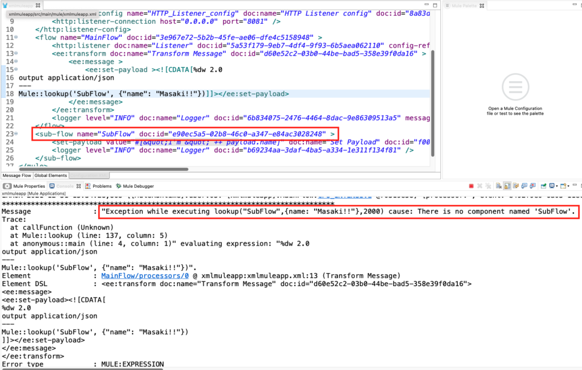Viewport: 582px width, 370px height.
Task: Toggle show console on standard output change
Action: (x=523, y=186)
